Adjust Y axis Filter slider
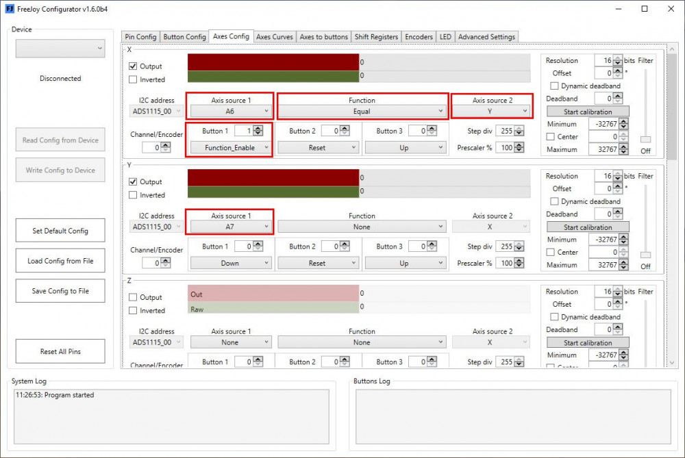This screenshot has height=458, width=685. coord(645,255)
